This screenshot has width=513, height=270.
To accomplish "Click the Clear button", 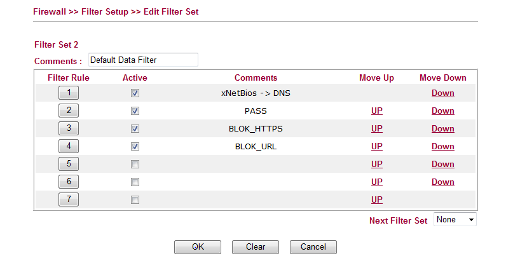I will 256,246.
